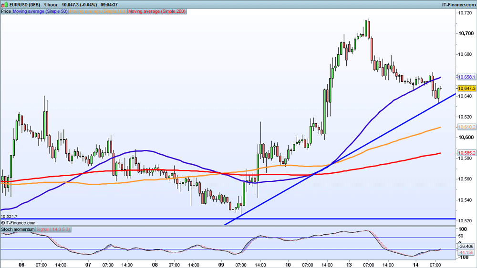Click the current price tag 10,647.3
Image resolution: width=477 pixels, height=268 pixels.
pyautogui.click(x=467, y=89)
